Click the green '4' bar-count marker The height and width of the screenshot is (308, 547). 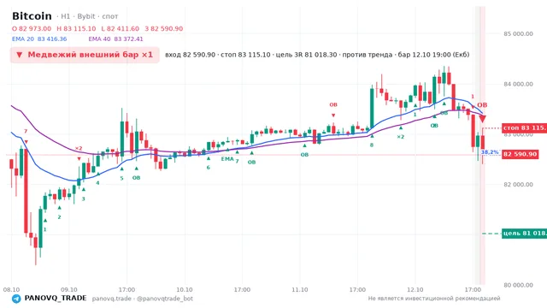pos(97,183)
